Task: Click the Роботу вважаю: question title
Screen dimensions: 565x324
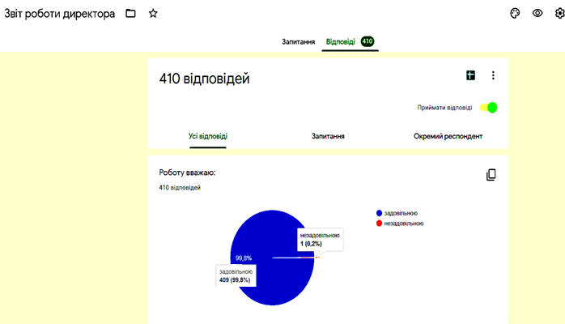Action: pyautogui.click(x=187, y=173)
